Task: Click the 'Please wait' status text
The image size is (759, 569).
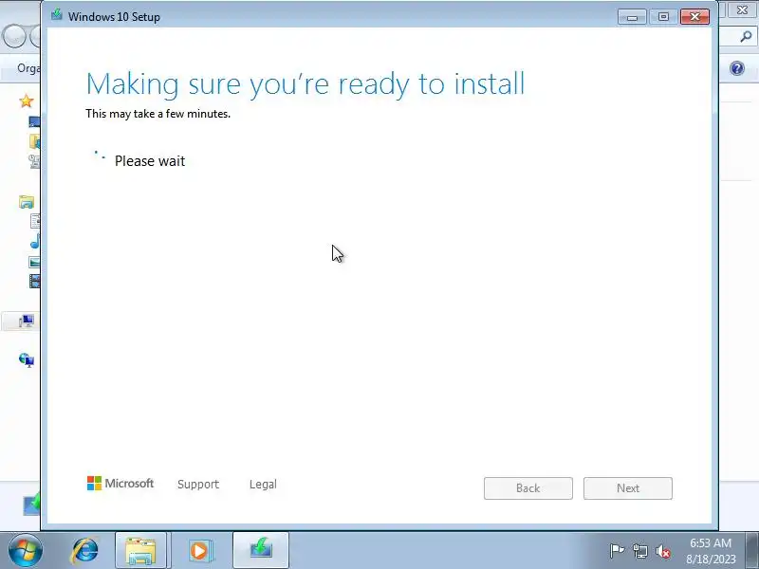Action: pos(150,160)
